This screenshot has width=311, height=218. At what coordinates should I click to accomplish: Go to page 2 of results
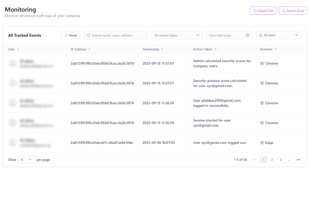272,160
